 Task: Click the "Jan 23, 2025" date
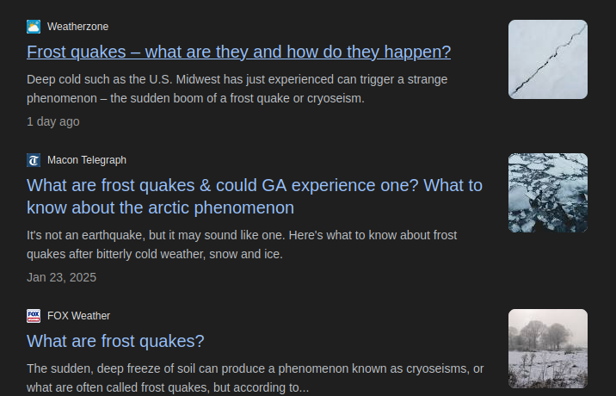tap(61, 277)
